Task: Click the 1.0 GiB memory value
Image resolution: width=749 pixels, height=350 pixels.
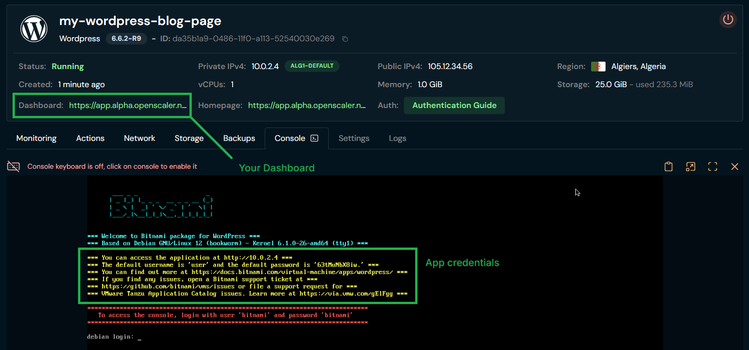Action: [430, 84]
